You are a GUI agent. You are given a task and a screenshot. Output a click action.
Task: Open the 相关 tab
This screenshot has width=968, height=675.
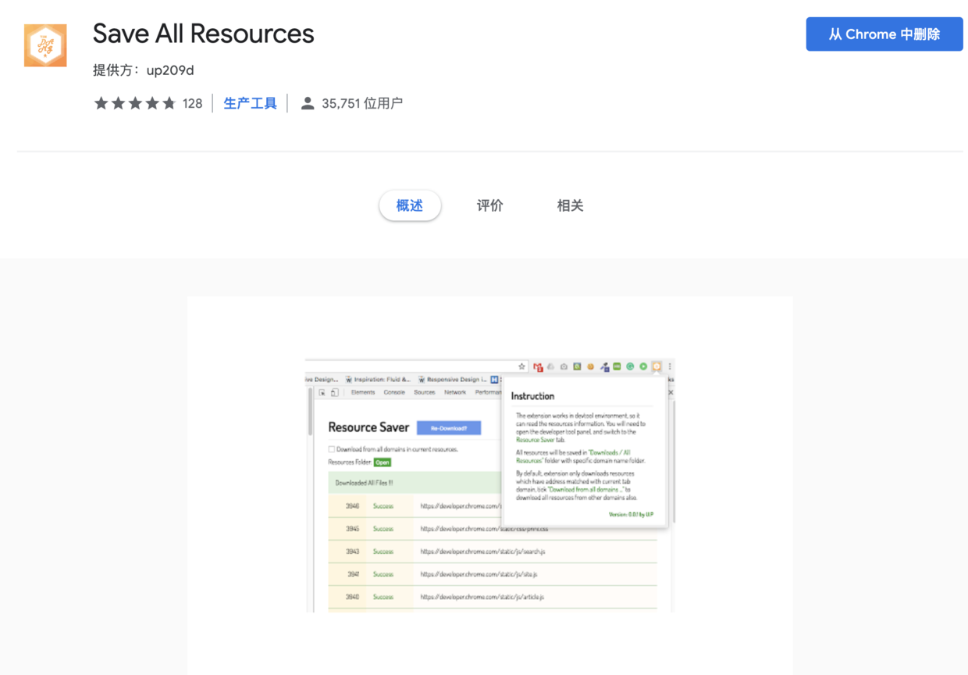click(569, 205)
